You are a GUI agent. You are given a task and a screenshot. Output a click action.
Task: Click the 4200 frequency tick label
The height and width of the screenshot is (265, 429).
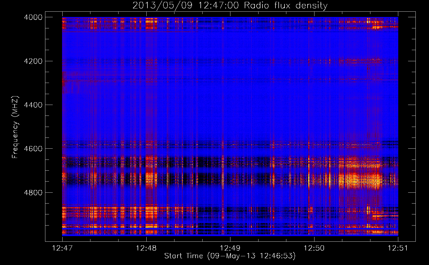pos(33,61)
